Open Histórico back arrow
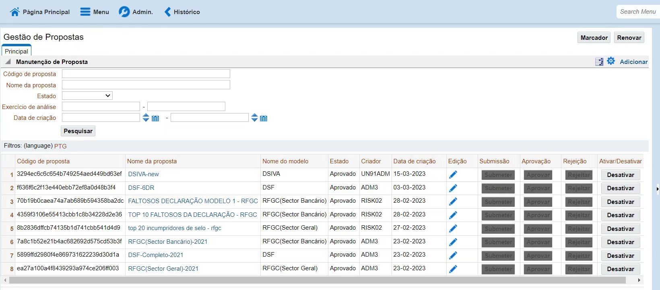Viewport: 660px width, 290px height. pos(168,12)
